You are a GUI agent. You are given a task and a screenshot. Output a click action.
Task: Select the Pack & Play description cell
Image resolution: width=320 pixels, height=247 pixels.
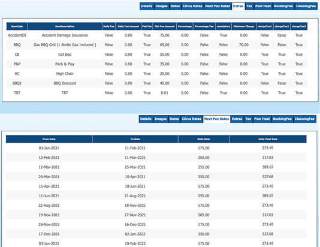pyautogui.click(x=65, y=64)
